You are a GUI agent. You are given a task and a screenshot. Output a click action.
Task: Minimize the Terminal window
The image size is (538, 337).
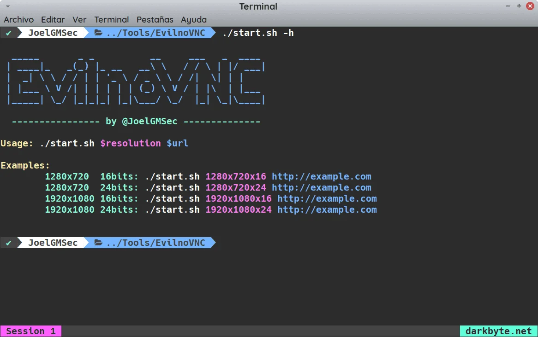point(508,6)
